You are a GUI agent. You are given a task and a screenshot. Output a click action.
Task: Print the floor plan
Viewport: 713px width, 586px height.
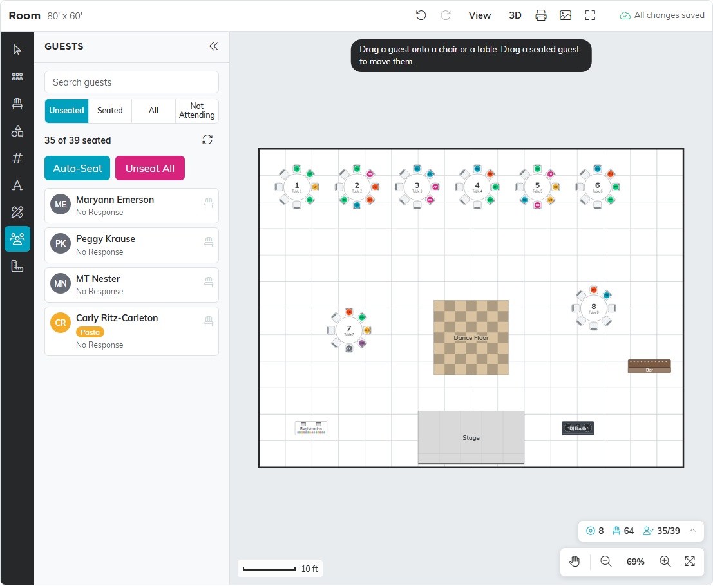pos(540,15)
